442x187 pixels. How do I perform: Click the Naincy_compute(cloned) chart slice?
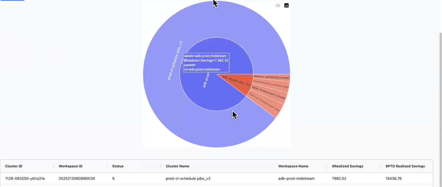[x=271, y=77]
